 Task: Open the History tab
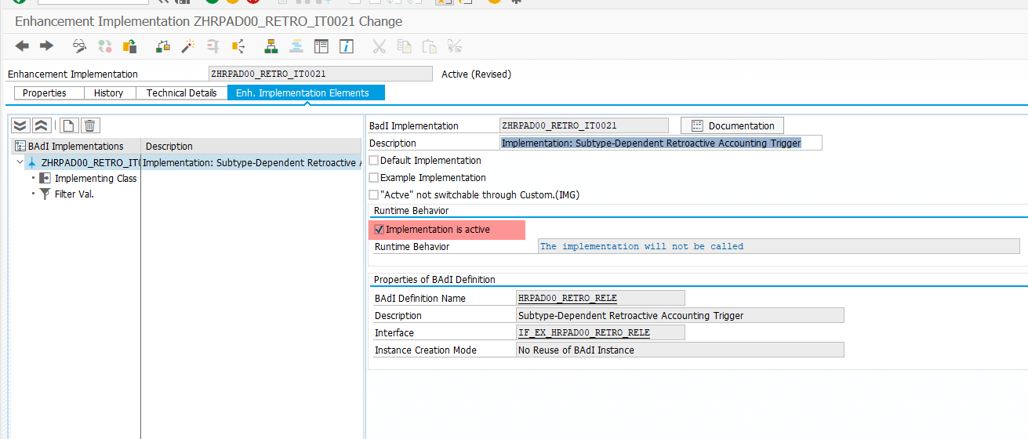click(108, 93)
